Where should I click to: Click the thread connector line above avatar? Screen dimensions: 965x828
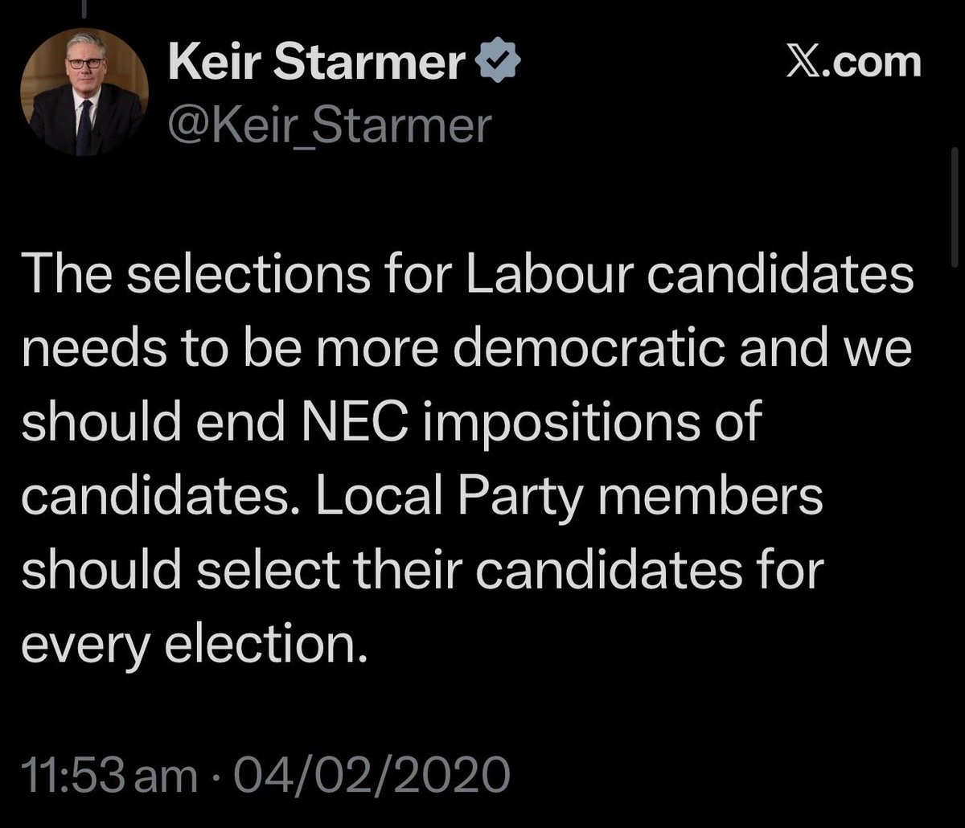click(89, 6)
